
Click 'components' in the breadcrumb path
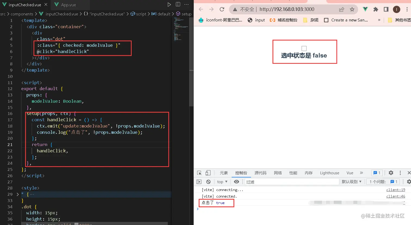tap(22, 14)
